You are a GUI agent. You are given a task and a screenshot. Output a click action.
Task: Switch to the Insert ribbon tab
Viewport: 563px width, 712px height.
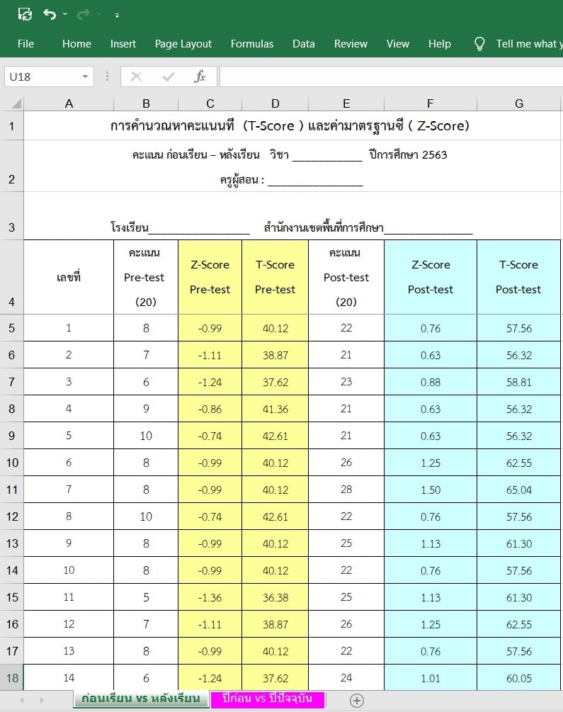[123, 44]
